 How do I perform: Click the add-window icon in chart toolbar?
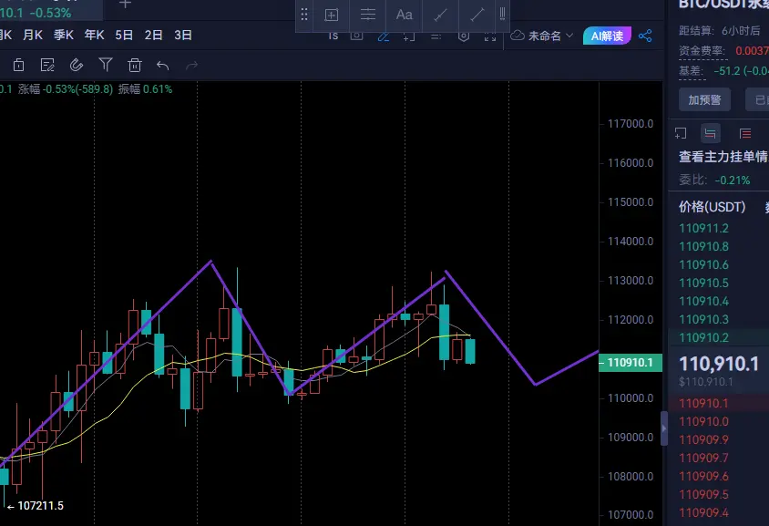pyautogui.click(x=409, y=36)
